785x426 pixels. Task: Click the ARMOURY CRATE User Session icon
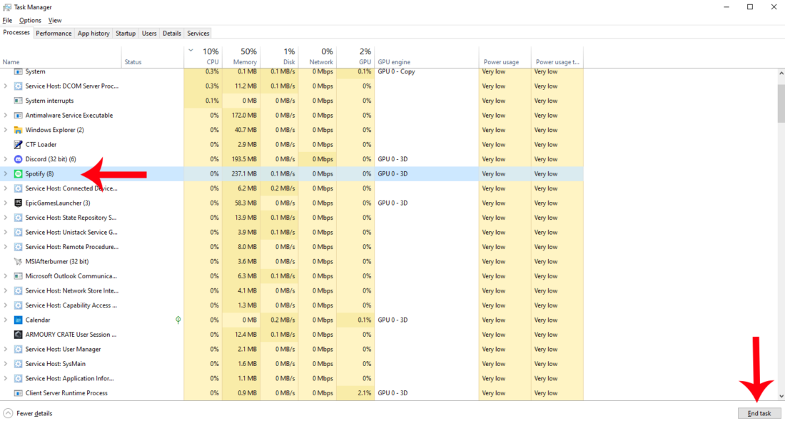point(18,334)
